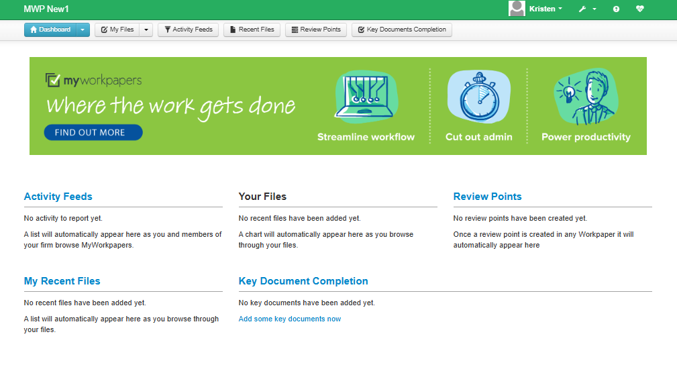Click the Power productivity person illustration
This screenshot has width=677, height=367.
(x=586, y=97)
